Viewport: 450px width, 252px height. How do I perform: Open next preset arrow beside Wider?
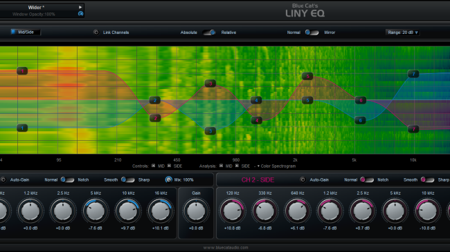[x=80, y=7]
